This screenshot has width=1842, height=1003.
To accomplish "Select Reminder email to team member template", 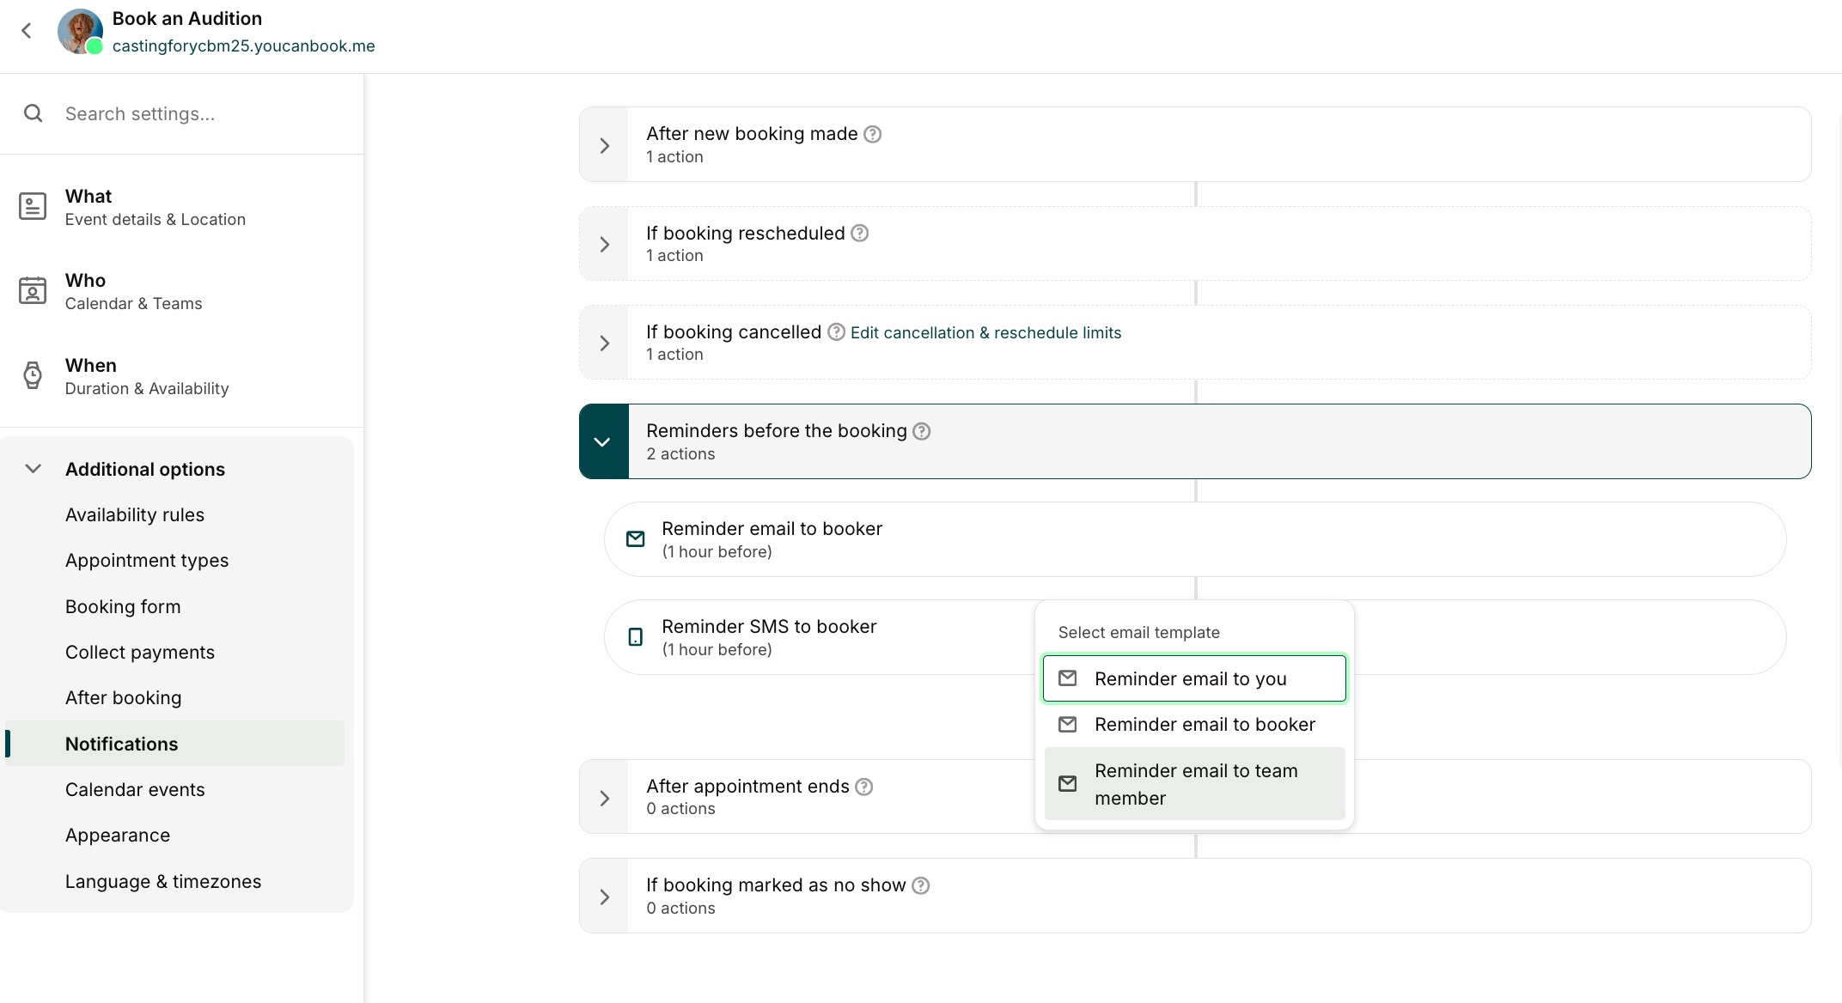I will (x=1194, y=784).
